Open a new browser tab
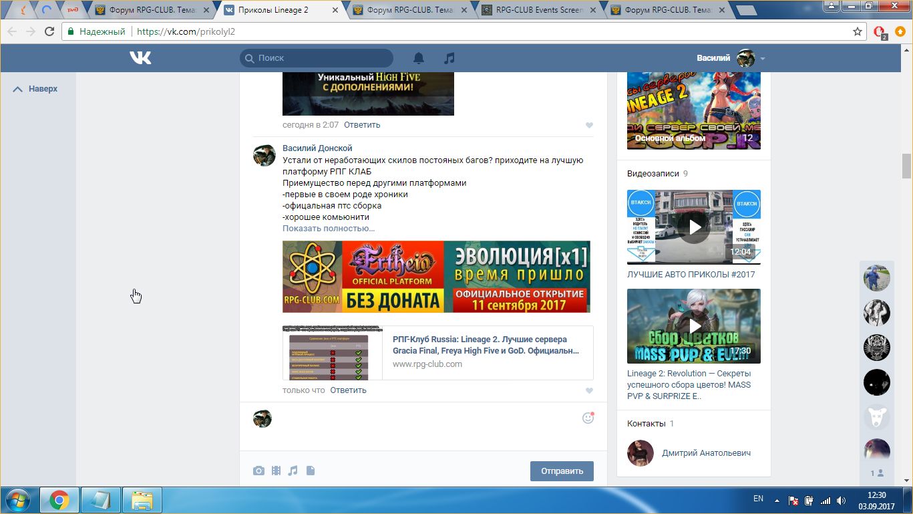Screen dimensions: 913x514 (746, 11)
